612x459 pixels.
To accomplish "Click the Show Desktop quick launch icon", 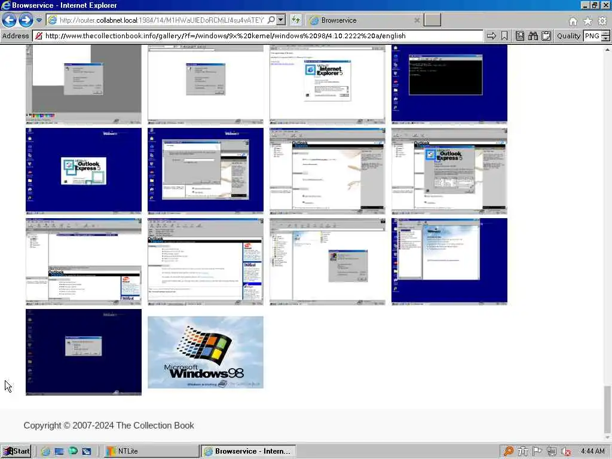I will (59, 451).
